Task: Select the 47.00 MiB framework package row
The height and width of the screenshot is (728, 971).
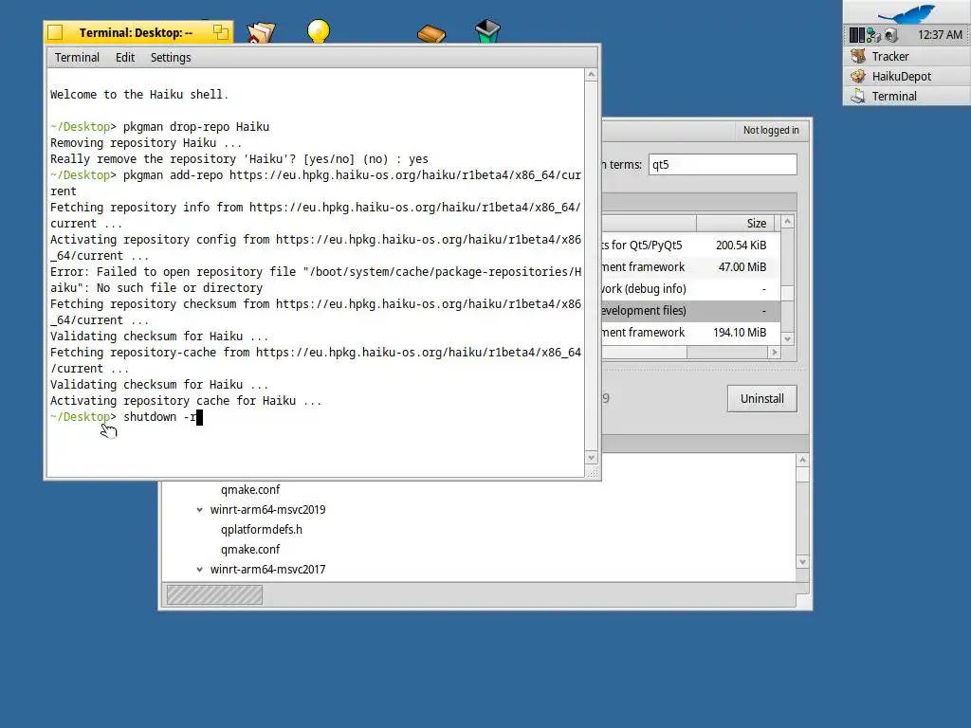Action: [691, 266]
